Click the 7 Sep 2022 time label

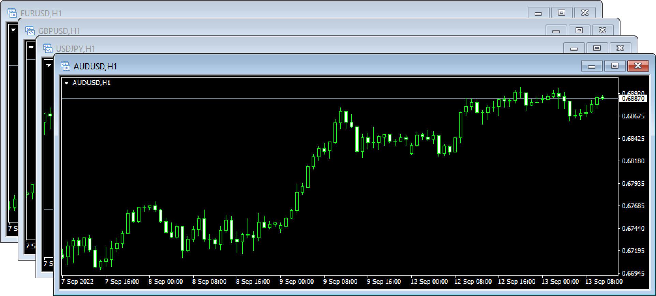pyautogui.click(x=77, y=282)
